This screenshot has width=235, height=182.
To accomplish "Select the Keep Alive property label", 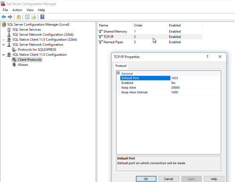I will 129,88.
